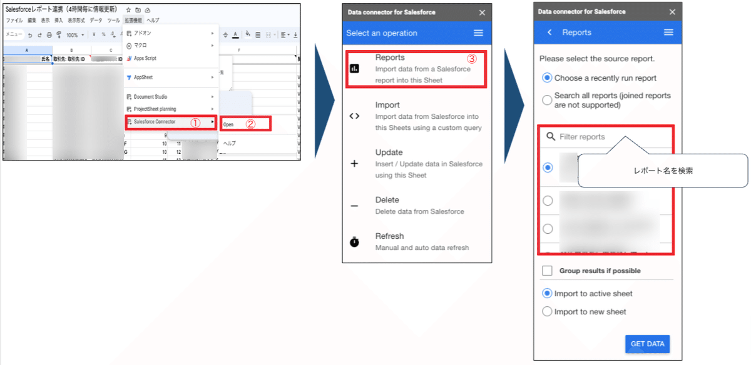Open the 拡張機能 menu
The width and height of the screenshot is (751, 365).
point(133,21)
